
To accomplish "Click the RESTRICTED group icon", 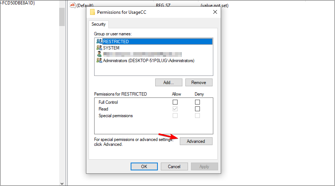I will click(x=99, y=41).
